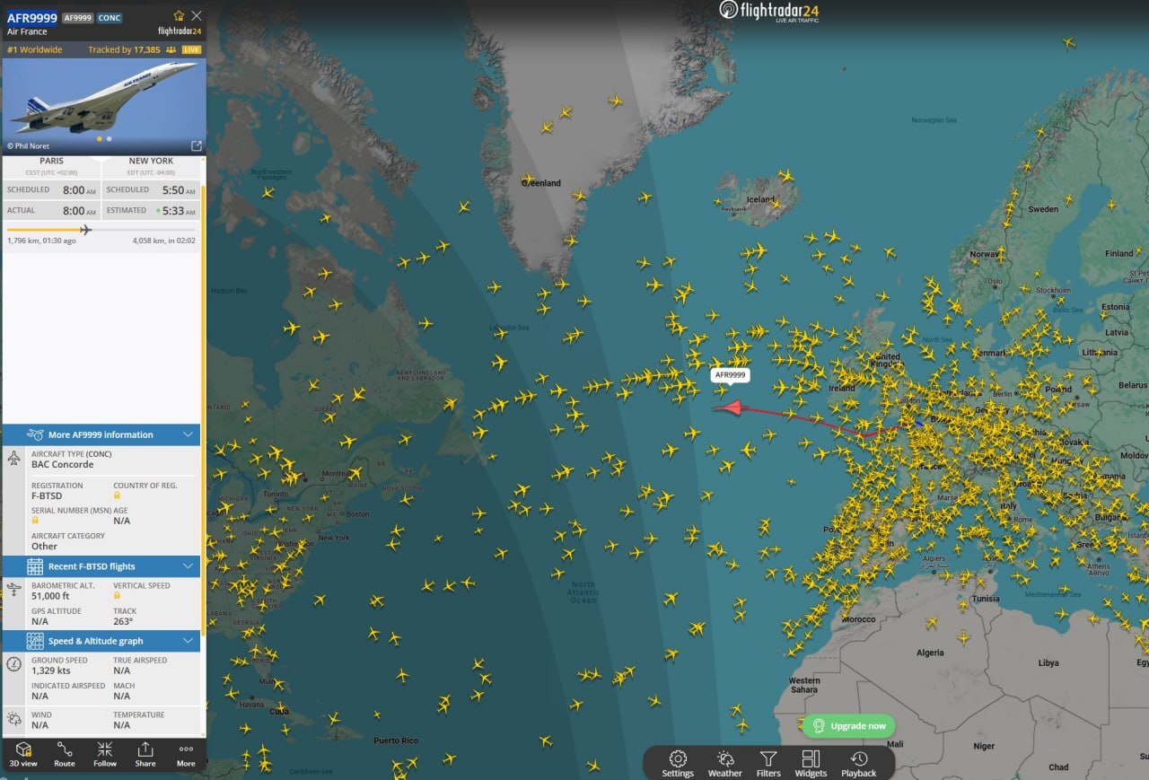Viewport: 1149px width, 780px height.
Task: Click the graph icon in Speed & Altitude header
Action: click(35, 641)
